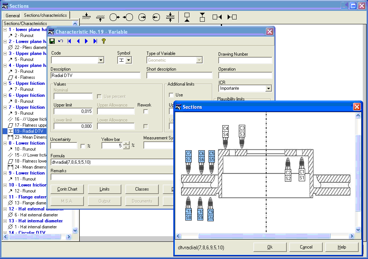Enable Use percent checkbox

pyautogui.click(x=99, y=96)
